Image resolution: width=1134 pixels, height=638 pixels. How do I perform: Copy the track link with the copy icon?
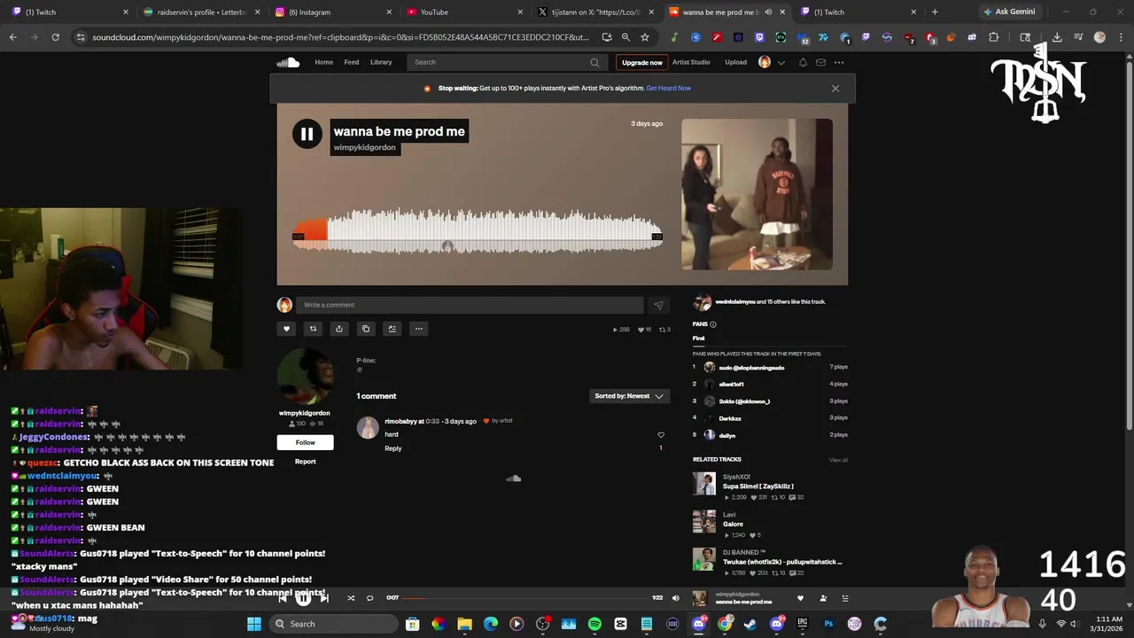point(365,329)
